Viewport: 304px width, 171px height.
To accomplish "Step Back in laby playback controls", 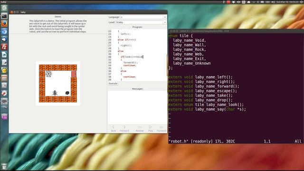I will click(x=114, y=129).
